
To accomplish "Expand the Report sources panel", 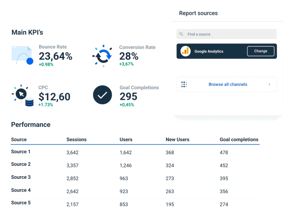I will coord(198,13).
